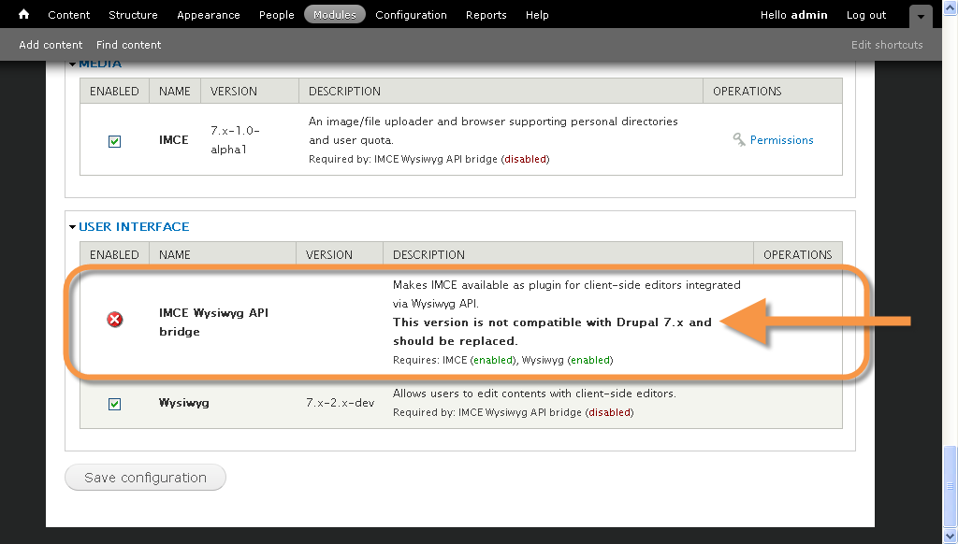Click the User Interface Description header
Image resolution: width=958 pixels, height=544 pixels.
click(428, 254)
